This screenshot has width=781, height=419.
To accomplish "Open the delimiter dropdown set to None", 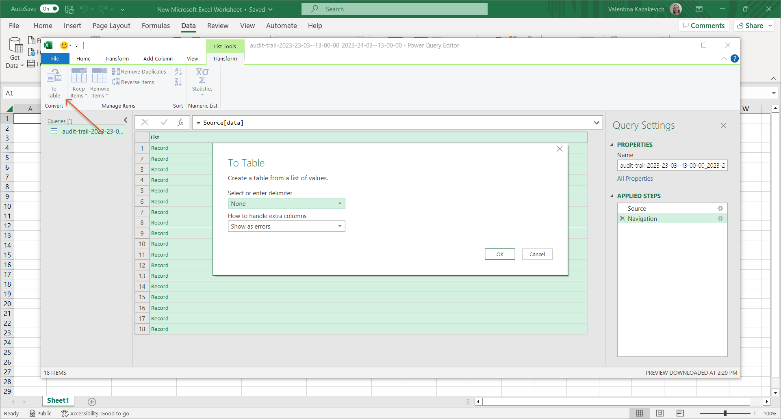I will click(x=286, y=203).
